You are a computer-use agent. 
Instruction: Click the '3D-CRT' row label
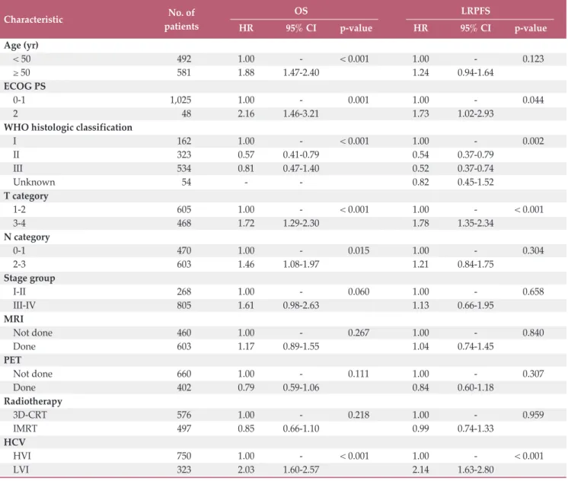click(x=30, y=415)
